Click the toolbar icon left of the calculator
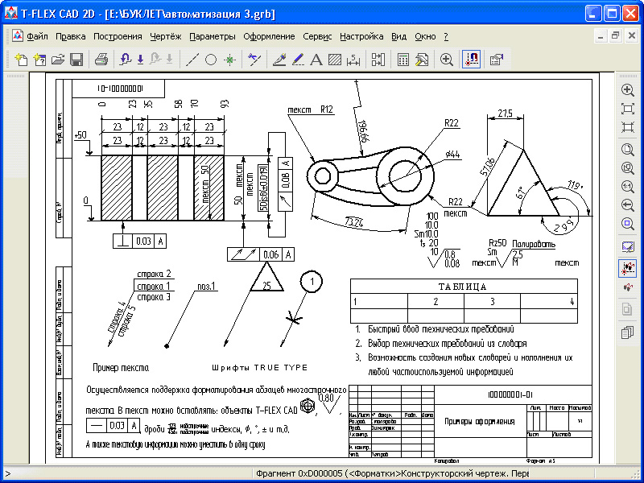The image size is (644, 483). 378,60
